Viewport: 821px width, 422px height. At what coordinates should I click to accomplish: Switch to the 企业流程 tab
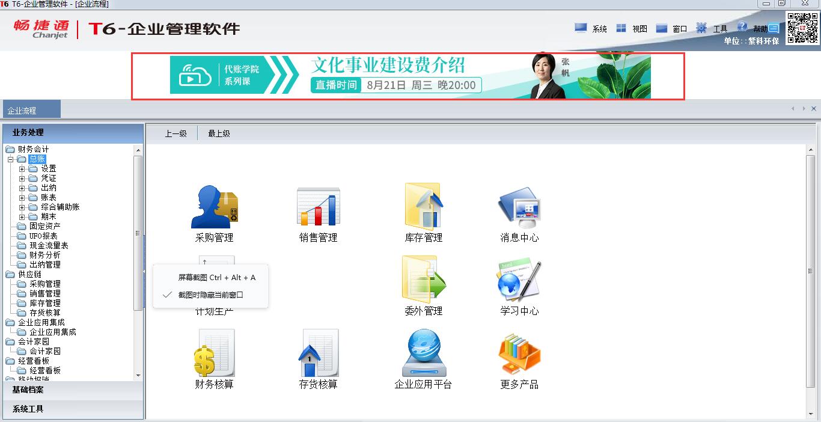[x=31, y=110]
